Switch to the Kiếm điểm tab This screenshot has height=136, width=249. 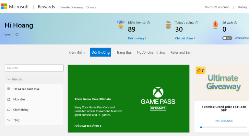pos(77,52)
